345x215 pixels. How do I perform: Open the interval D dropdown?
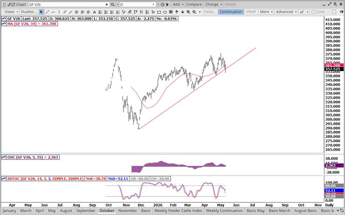point(137,4)
